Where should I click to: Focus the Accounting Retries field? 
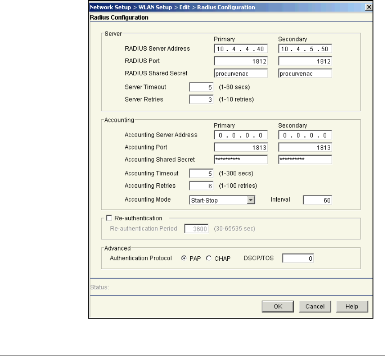point(201,186)
